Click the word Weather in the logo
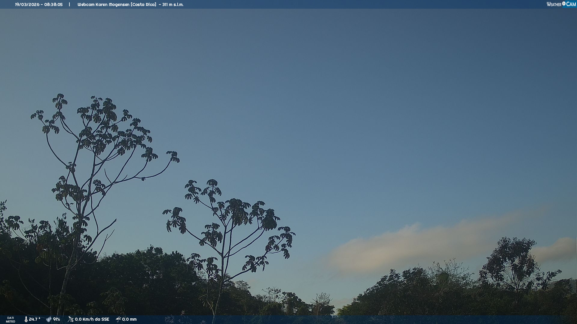 [x=554, y=4]
